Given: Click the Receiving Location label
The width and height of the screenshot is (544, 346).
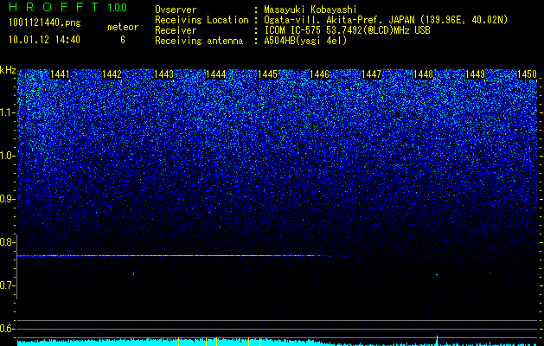Looking at the screenshot, I should click(x=202, y=20).
